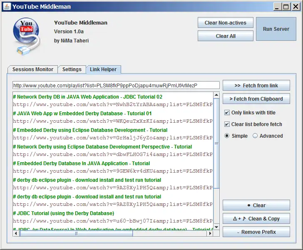303x250 pixels.
Task: Maximize the YouTube Middleman window
Action: click(x=286, y=7)
